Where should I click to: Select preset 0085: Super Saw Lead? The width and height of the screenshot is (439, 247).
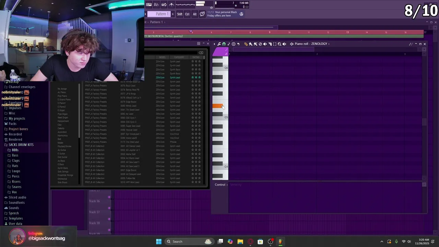(130, 126)
